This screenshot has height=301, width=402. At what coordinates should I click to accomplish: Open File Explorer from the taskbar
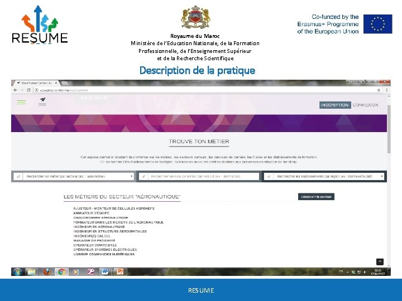31,271
